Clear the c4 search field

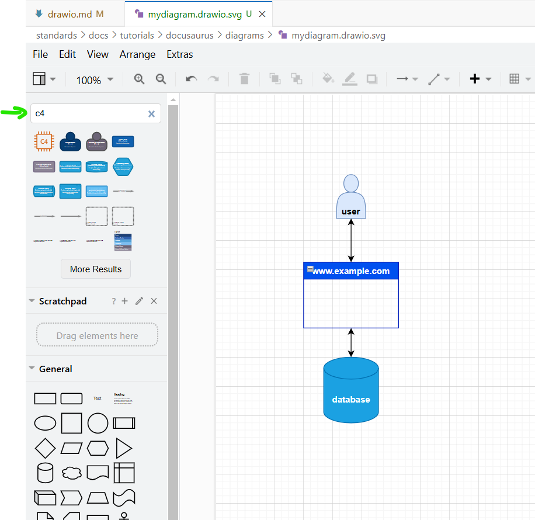(151, 114)
